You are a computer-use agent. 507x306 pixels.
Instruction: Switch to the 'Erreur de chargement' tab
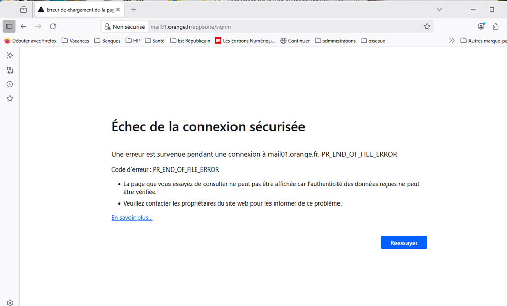click(76, 9)
